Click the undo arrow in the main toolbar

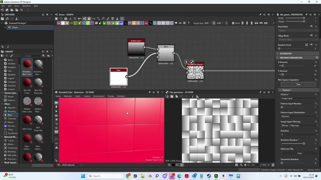tap(22, 10)
